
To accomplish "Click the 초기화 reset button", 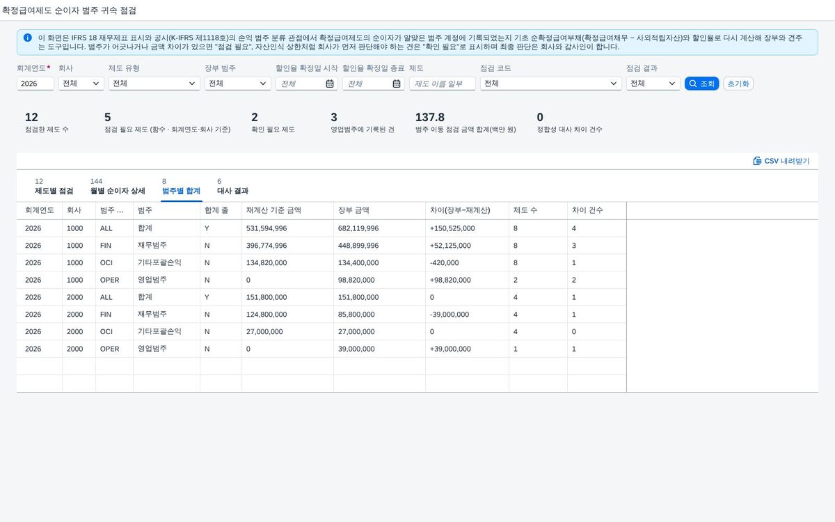I will click(738, 84).
